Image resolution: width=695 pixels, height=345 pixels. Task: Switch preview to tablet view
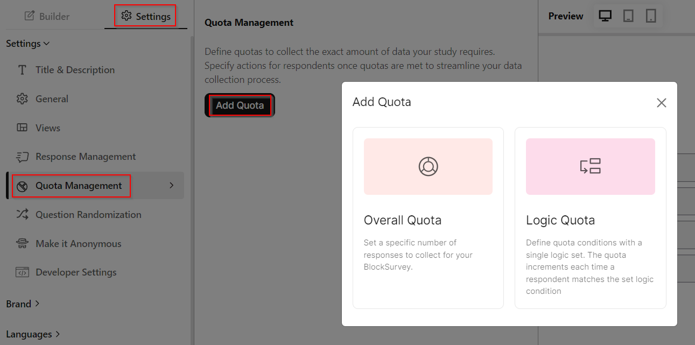(x=628, y=16)
